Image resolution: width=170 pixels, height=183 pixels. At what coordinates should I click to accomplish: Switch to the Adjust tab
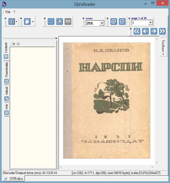point(7,93)
